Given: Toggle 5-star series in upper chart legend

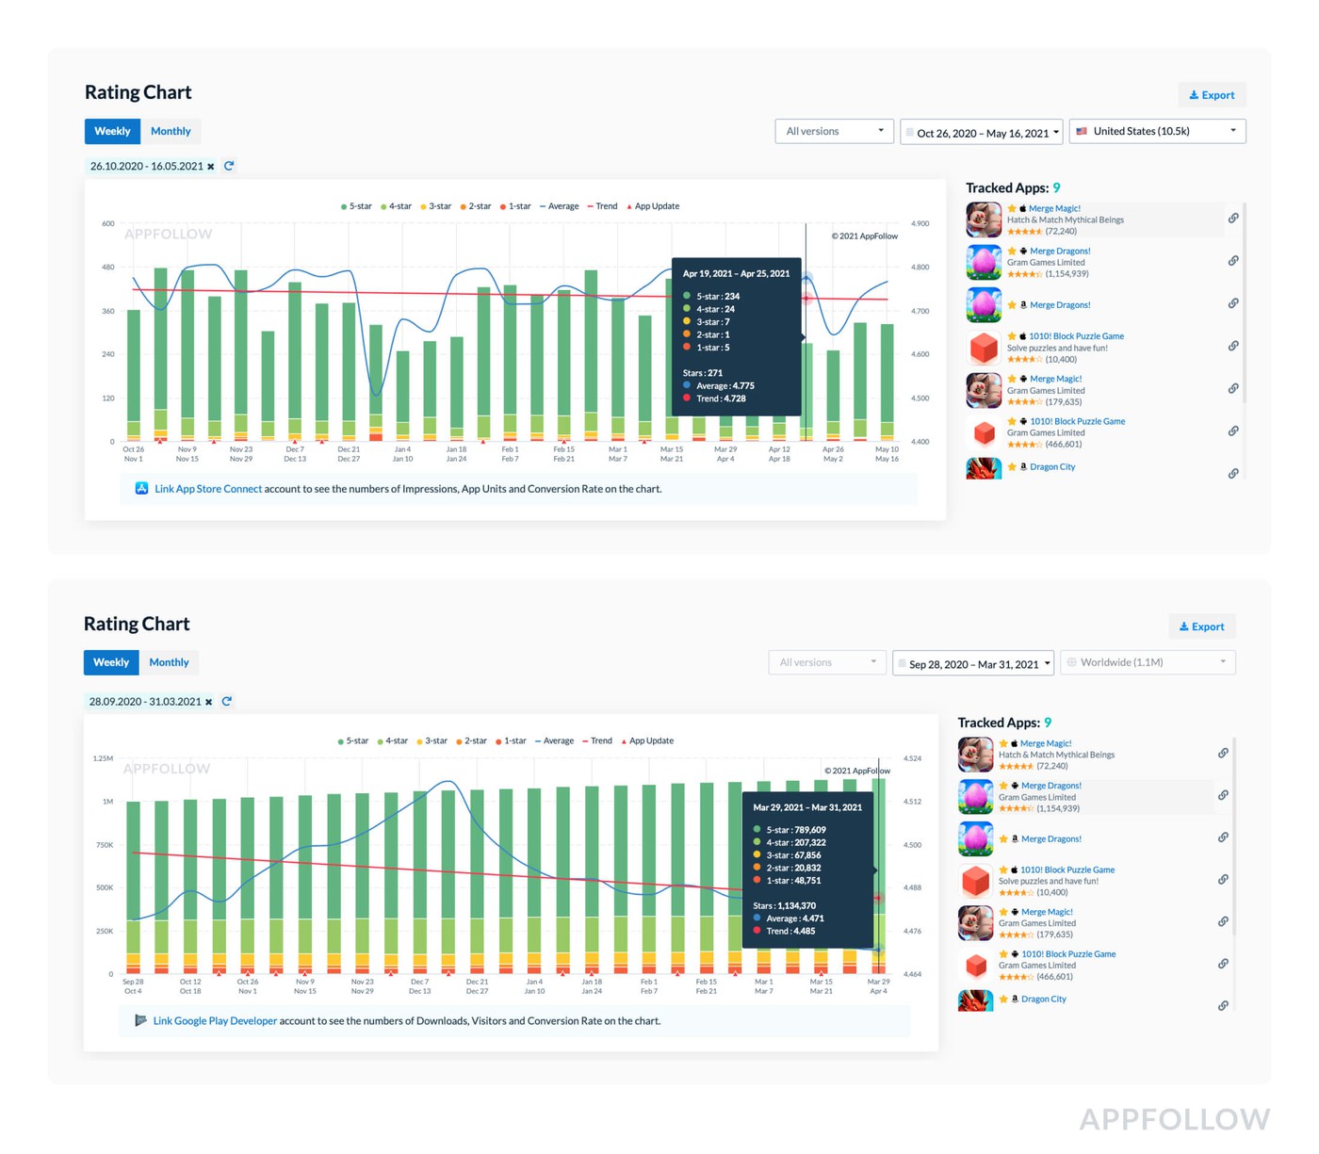Looking at the screenshot, I should click(356, 206).
